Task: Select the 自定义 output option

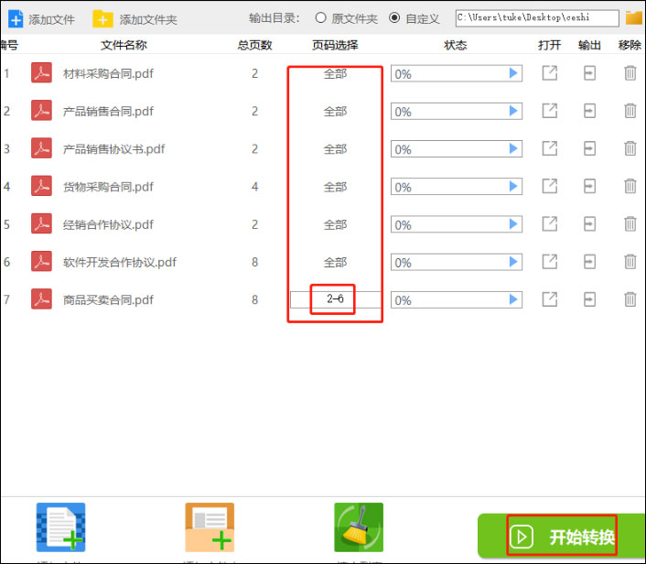Action: pyautogui.click(x=415, y=18)
